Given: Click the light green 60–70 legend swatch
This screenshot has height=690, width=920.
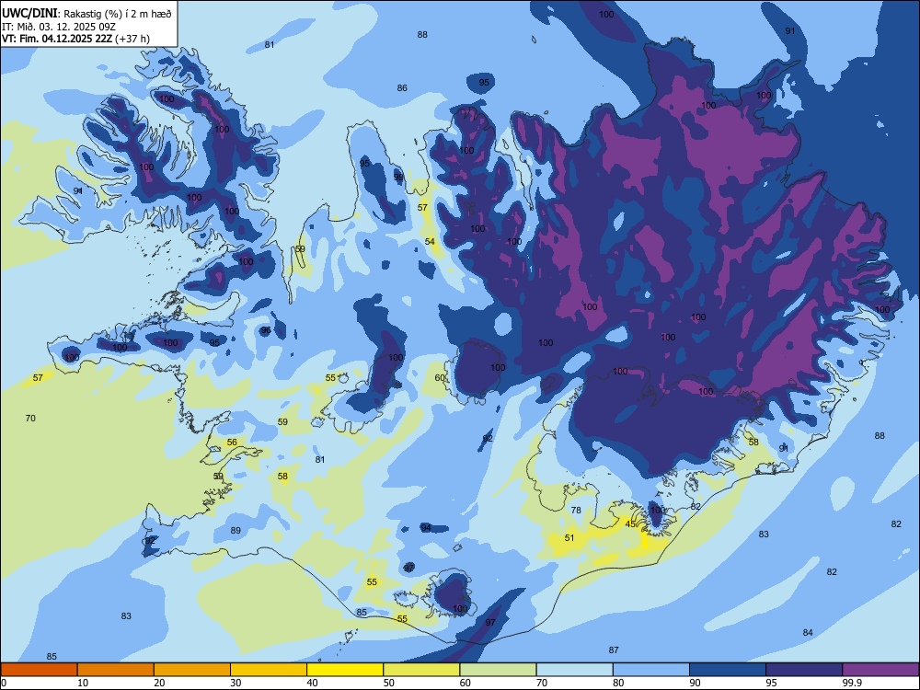Looking at the screenshot, I should [498, 670].
